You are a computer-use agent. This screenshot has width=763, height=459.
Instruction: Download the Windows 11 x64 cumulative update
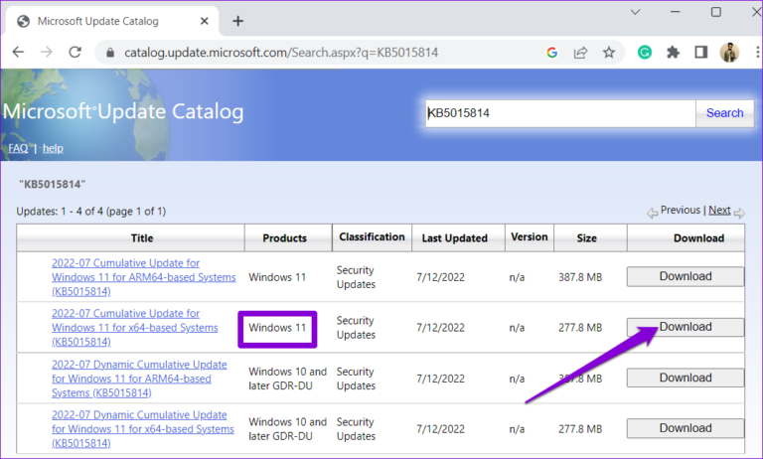click(x=685, y=327)
